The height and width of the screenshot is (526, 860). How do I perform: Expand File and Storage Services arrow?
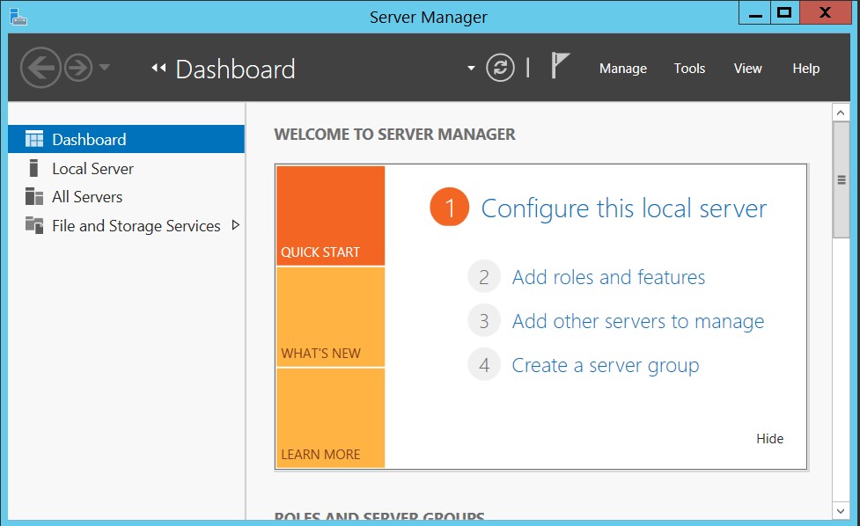pos(236,225)
